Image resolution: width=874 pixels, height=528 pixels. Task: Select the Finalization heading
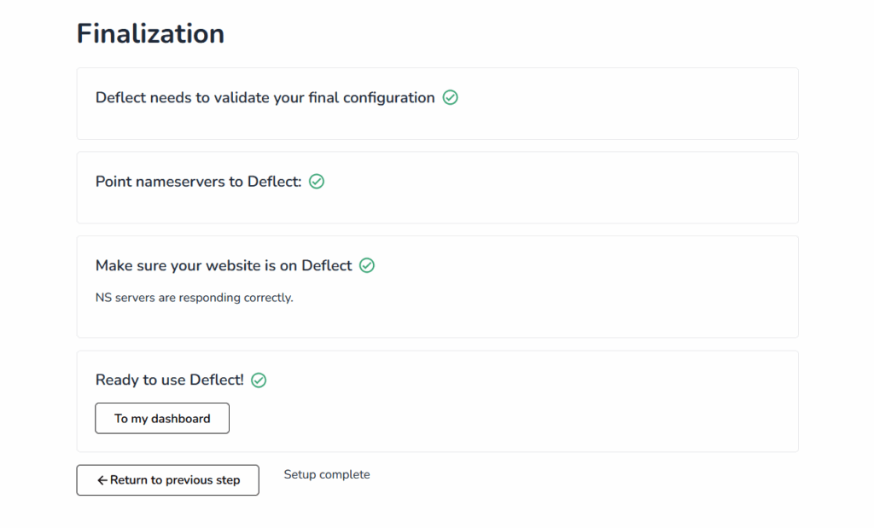point(150,33)
